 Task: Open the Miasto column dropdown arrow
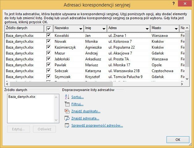176,29
